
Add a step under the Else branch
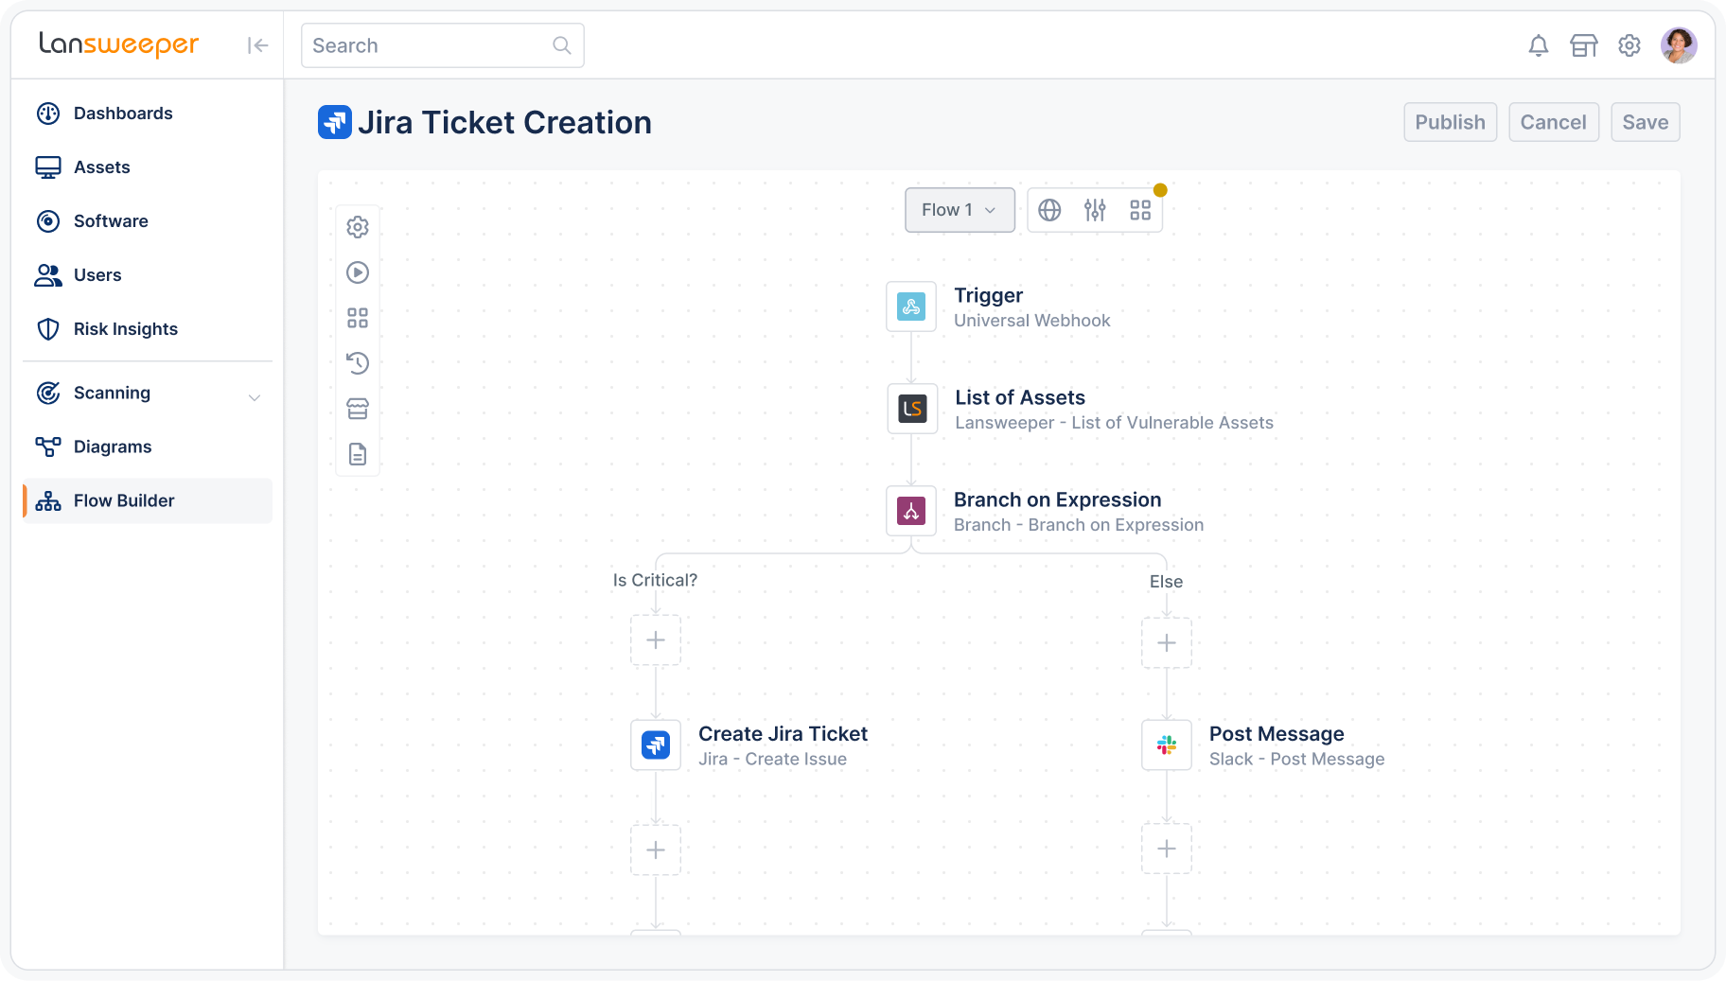point(1167,643)
